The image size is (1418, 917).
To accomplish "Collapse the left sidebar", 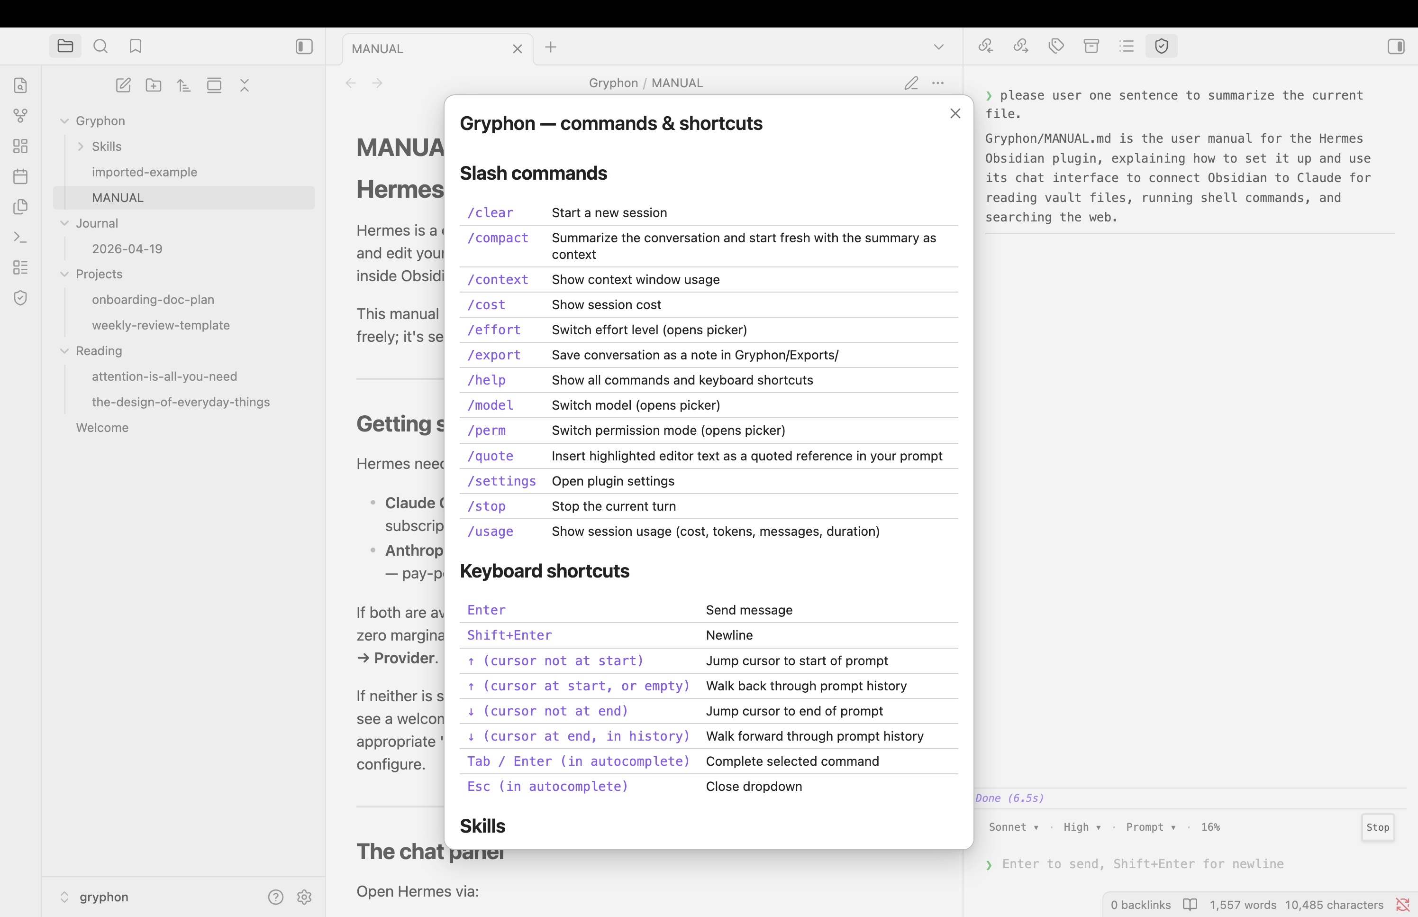I will (304, 46).
